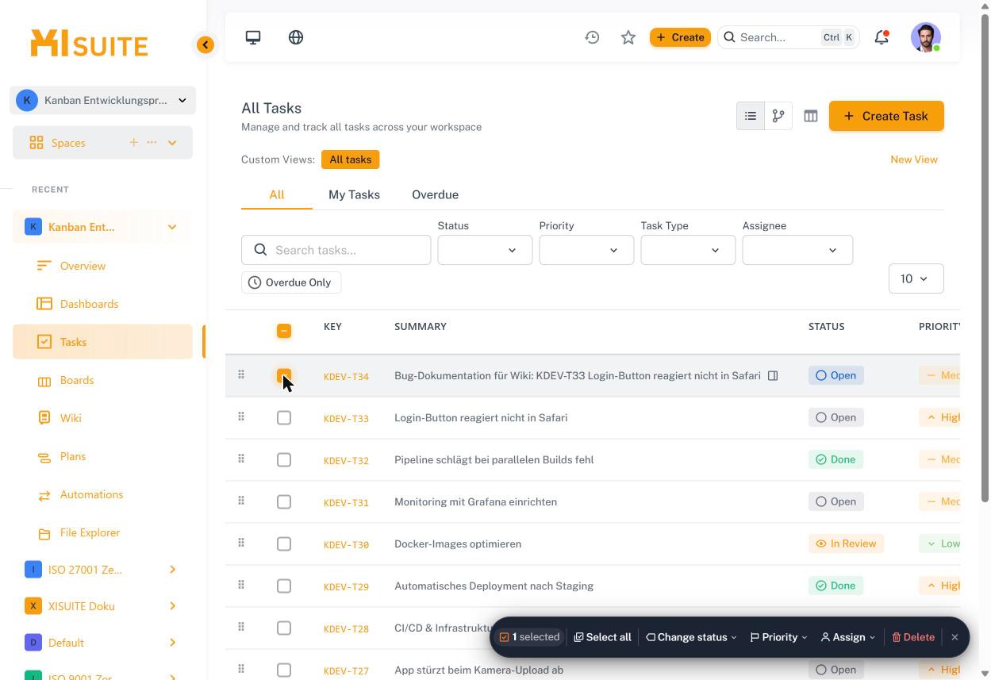Click the monitor icon in the header

point(253,37)
